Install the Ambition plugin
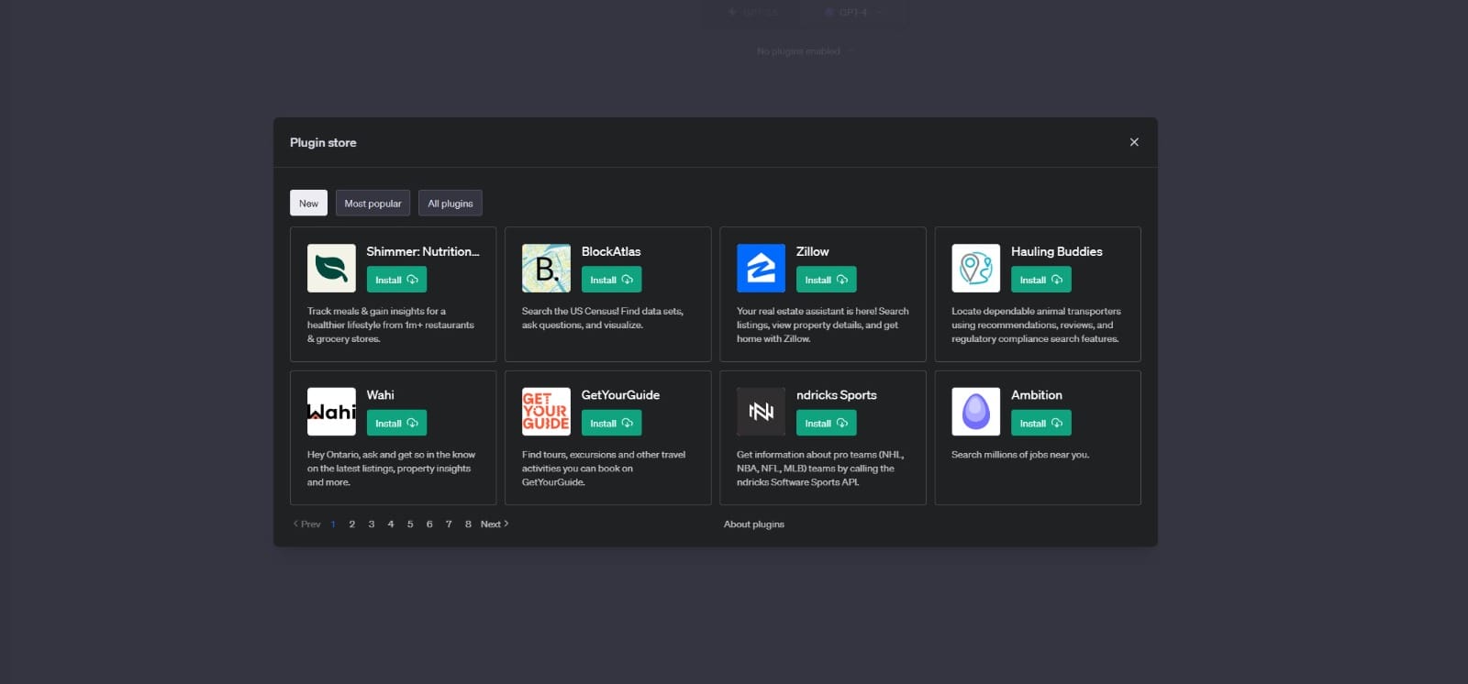Screen dimensions: 1468x684 point(1040,423)
